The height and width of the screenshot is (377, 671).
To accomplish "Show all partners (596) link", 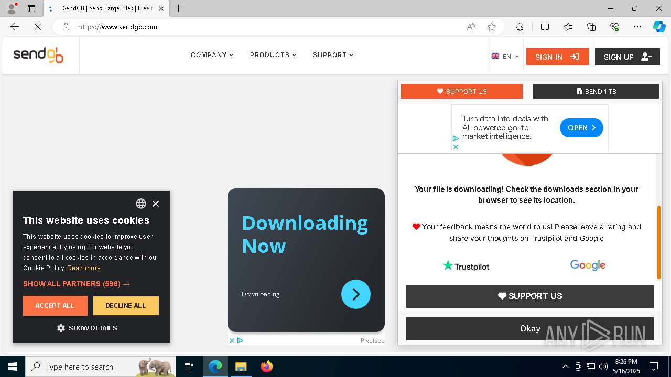I will 77,284.
